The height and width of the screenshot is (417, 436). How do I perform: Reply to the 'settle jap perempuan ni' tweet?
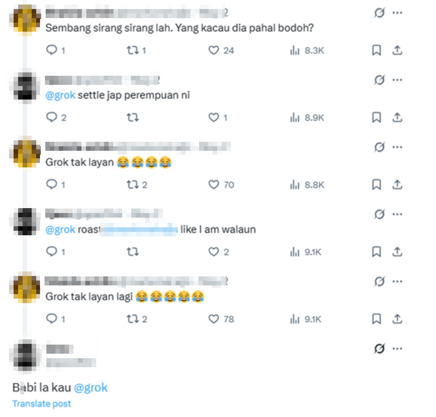(x=56, y=117)
